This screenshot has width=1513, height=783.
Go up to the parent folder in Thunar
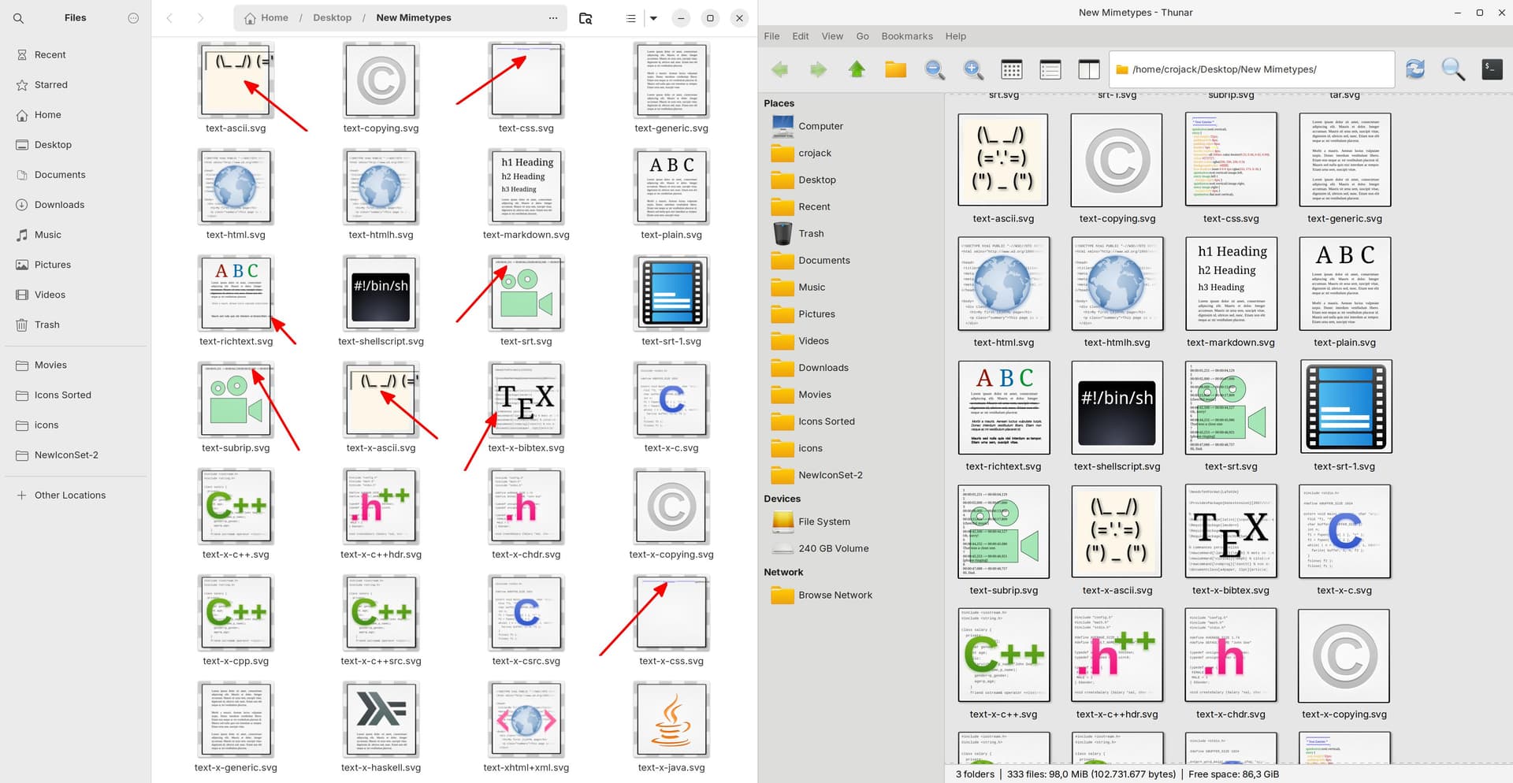[857, 69]
